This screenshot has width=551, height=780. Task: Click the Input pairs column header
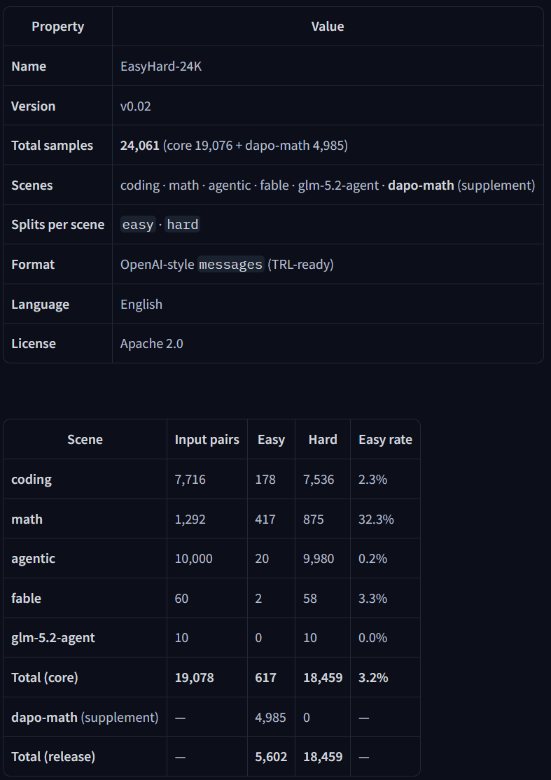click(207, 440)
